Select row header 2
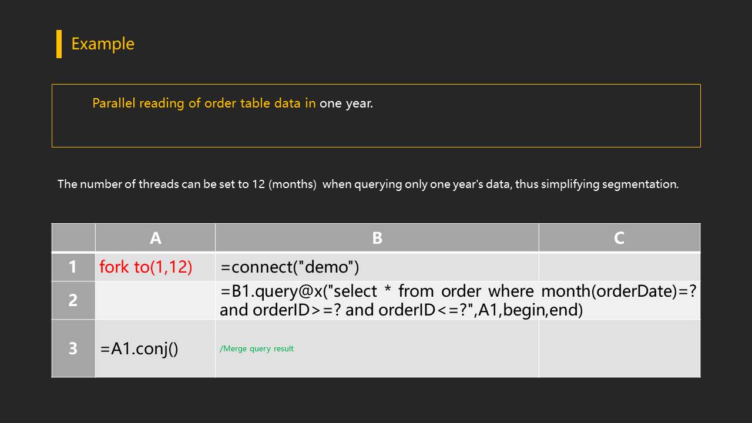This screenshot has height=423, width=752. tap(73, 300)
